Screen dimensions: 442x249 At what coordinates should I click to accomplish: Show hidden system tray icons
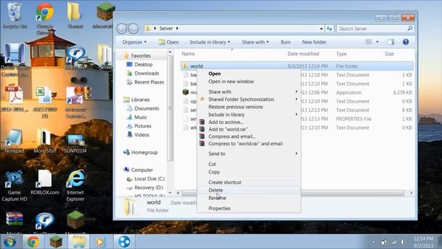pyautogui.click(x=374, y=242)
